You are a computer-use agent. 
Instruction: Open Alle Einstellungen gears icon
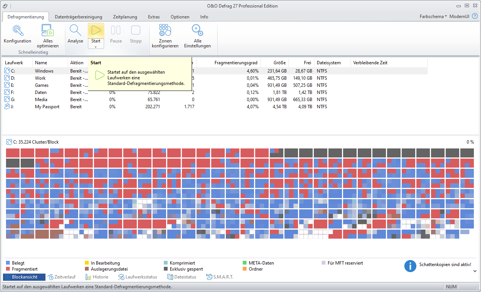click(x=197, y=30)
